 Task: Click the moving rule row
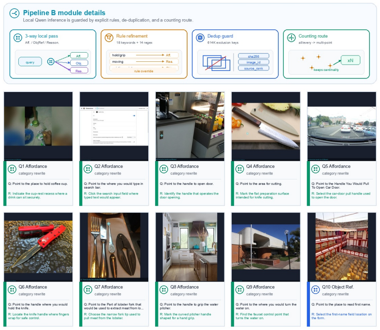click(144, 61)
